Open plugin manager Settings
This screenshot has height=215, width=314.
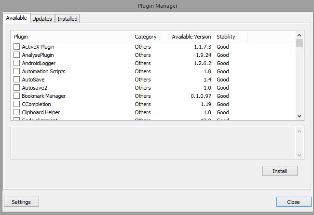coord(21,202)
